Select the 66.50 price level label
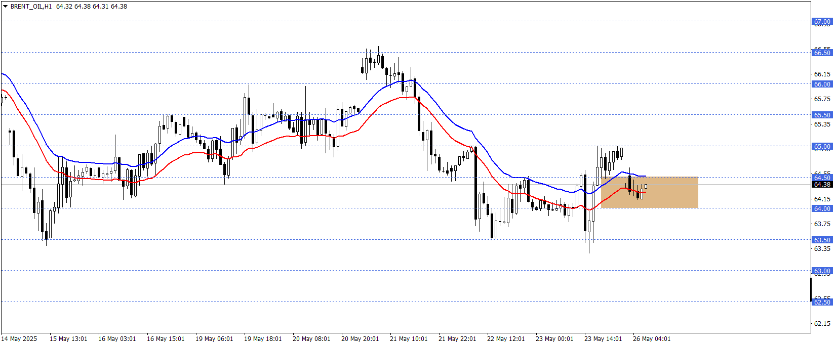Screen dimensions: 836x345 [822, 53]
